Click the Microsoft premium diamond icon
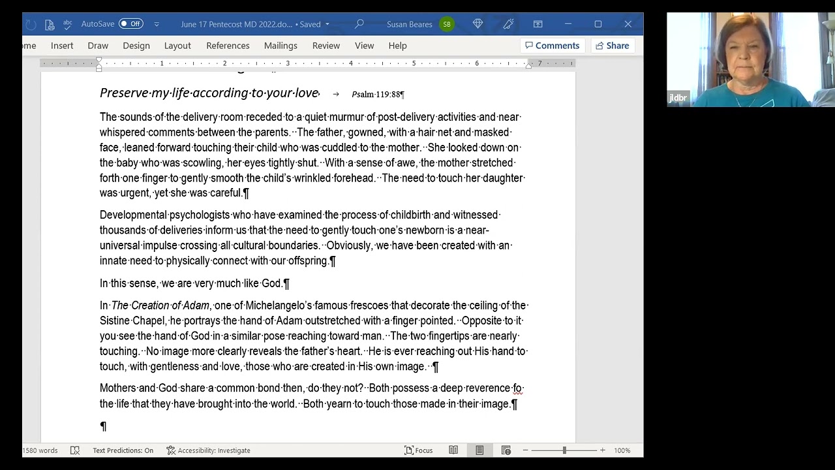This screenshot has width=835, height=470. (478, 24)
